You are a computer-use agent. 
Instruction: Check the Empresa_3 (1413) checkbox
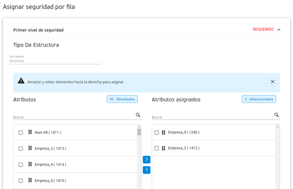[x=21, y=148]
